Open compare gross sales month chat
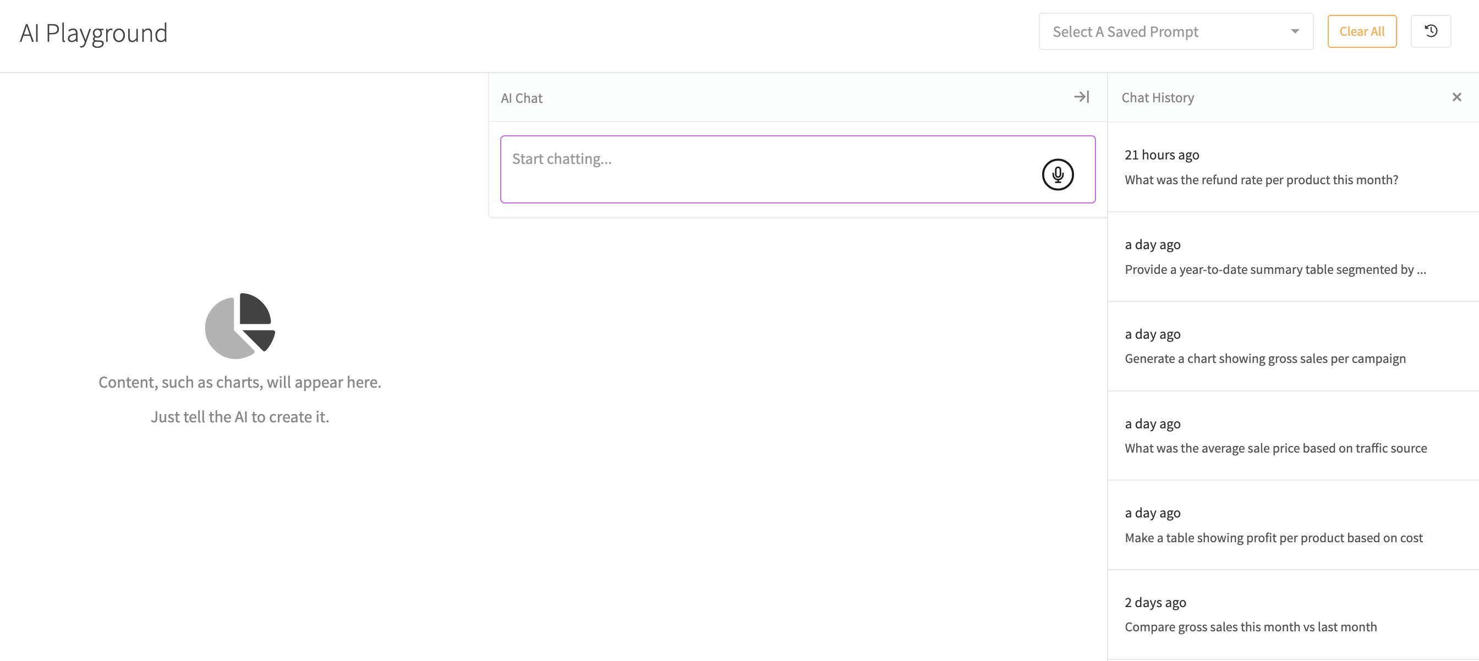The image size is (1479, 661). click(x=1250, y=627)
